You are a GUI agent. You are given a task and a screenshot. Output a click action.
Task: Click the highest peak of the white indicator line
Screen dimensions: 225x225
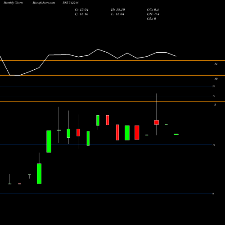[x=98, y=49]
